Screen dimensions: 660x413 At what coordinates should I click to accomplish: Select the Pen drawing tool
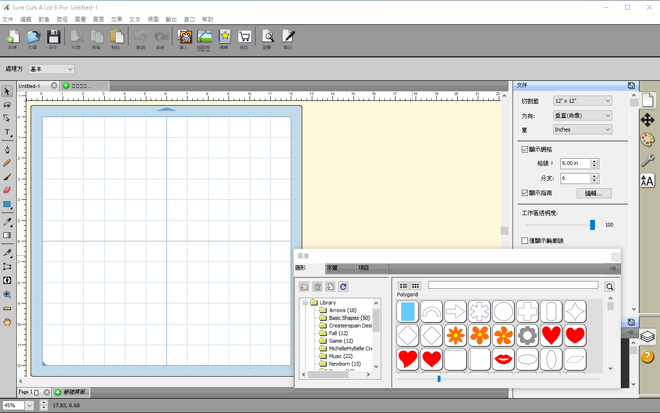click(x=7, y=150)
